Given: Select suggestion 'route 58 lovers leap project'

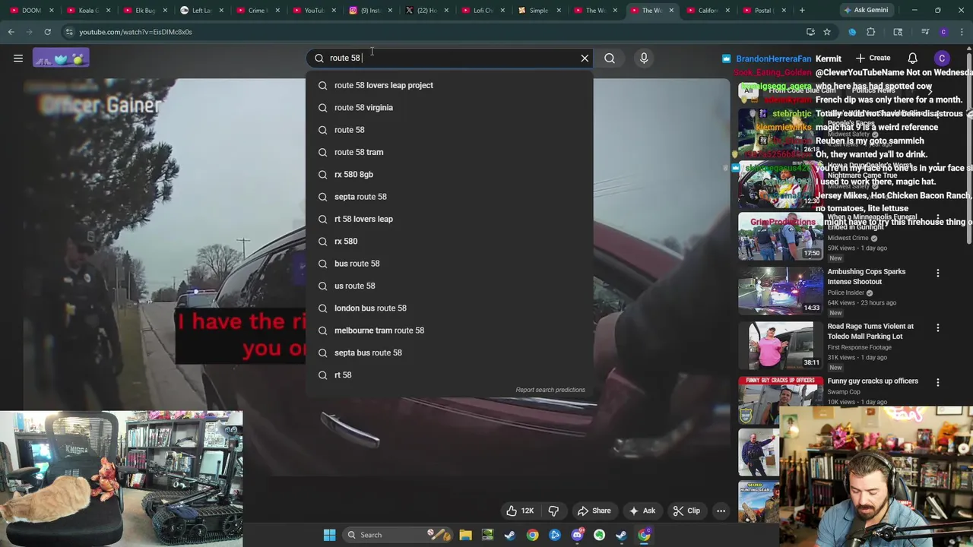Looking at the screenshot, I should point(449,85).
